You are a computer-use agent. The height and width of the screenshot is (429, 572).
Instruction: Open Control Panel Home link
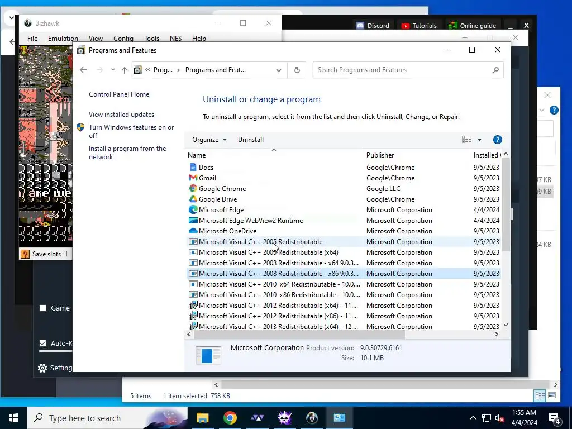click(x=119, y=94)
